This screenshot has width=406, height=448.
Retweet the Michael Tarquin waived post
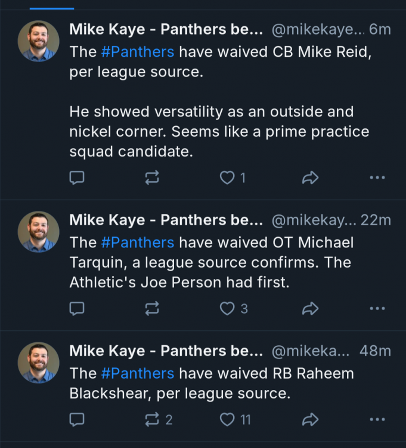[x=152, y=308]
